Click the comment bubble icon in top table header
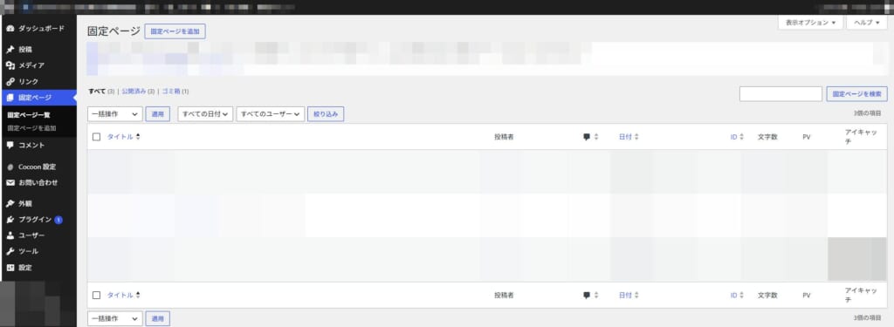Screen dimensions: 894x327 587,137
